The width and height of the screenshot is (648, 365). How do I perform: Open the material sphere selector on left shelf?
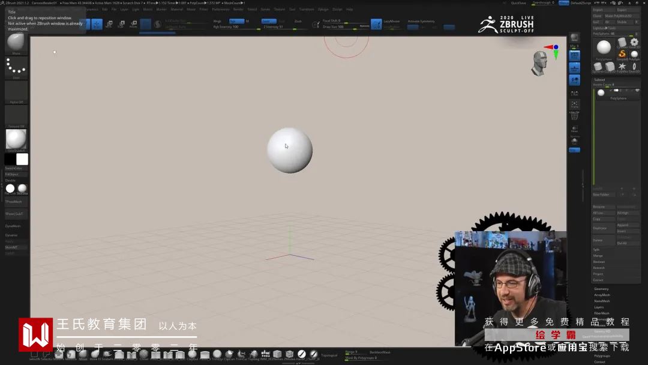[x=16, y=140]
